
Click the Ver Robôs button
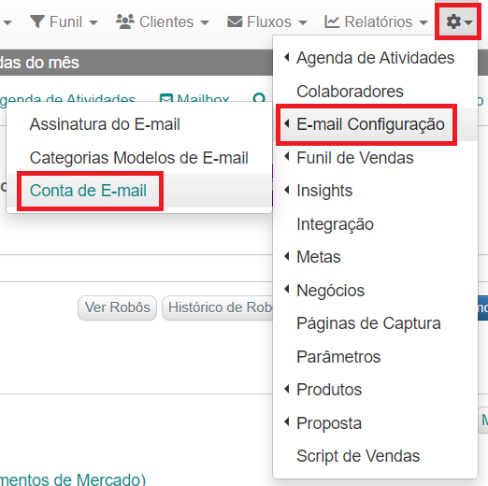[x=117, y=307]
